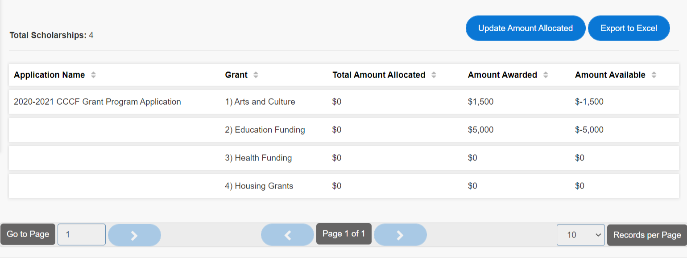Sort by Application Name column arrows
Image resolution: width=687 pixels, height=258 pixels.
93,75
